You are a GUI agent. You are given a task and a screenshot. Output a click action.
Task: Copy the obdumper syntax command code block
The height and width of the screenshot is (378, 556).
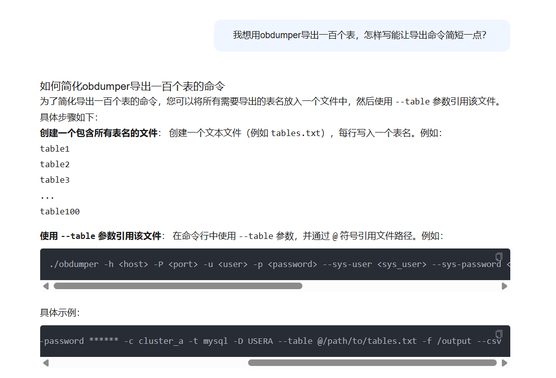tap(499, 257)
